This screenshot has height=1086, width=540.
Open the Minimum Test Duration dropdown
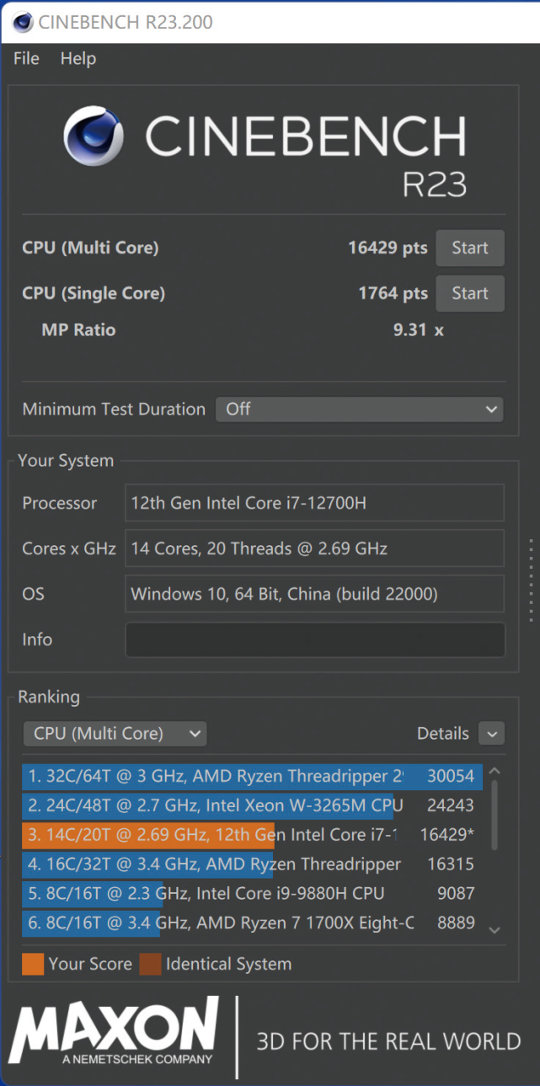(x=360, y=409)
